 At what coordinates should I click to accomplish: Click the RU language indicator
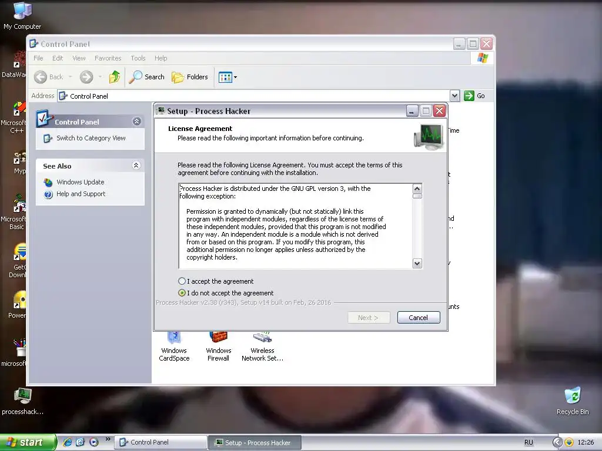(529, 443)
